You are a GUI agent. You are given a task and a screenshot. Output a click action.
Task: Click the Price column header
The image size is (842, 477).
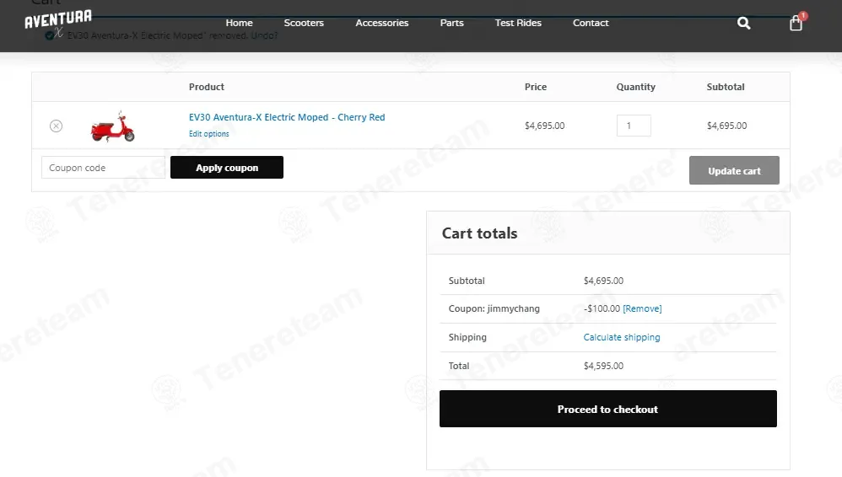pyautogui.click(x=536, y=87)
